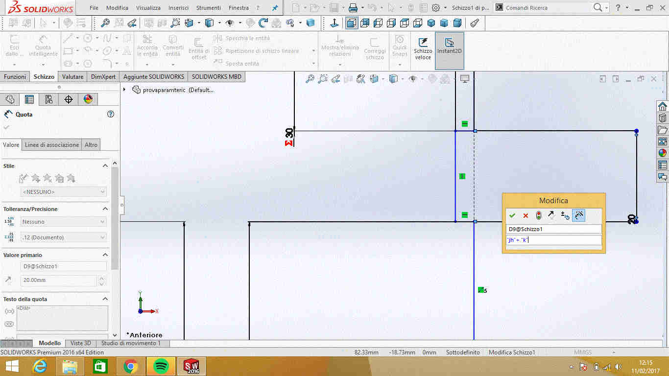Image resolution: width=669 pixels, height=376 pixels.
Task: Open Chrome from the Windows taskbar
Action: pos(130,366)
